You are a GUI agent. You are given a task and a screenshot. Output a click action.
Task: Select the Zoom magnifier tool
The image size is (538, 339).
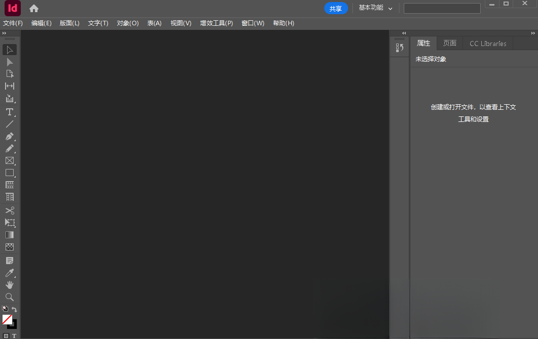10,297
